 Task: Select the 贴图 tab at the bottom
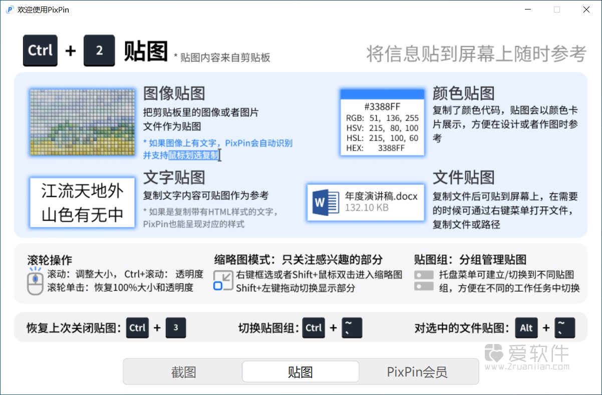(300, 371)
